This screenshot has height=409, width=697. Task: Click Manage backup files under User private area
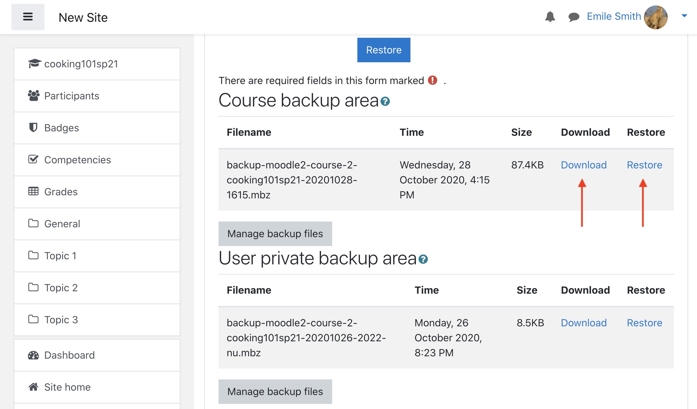tap(275, 392)
